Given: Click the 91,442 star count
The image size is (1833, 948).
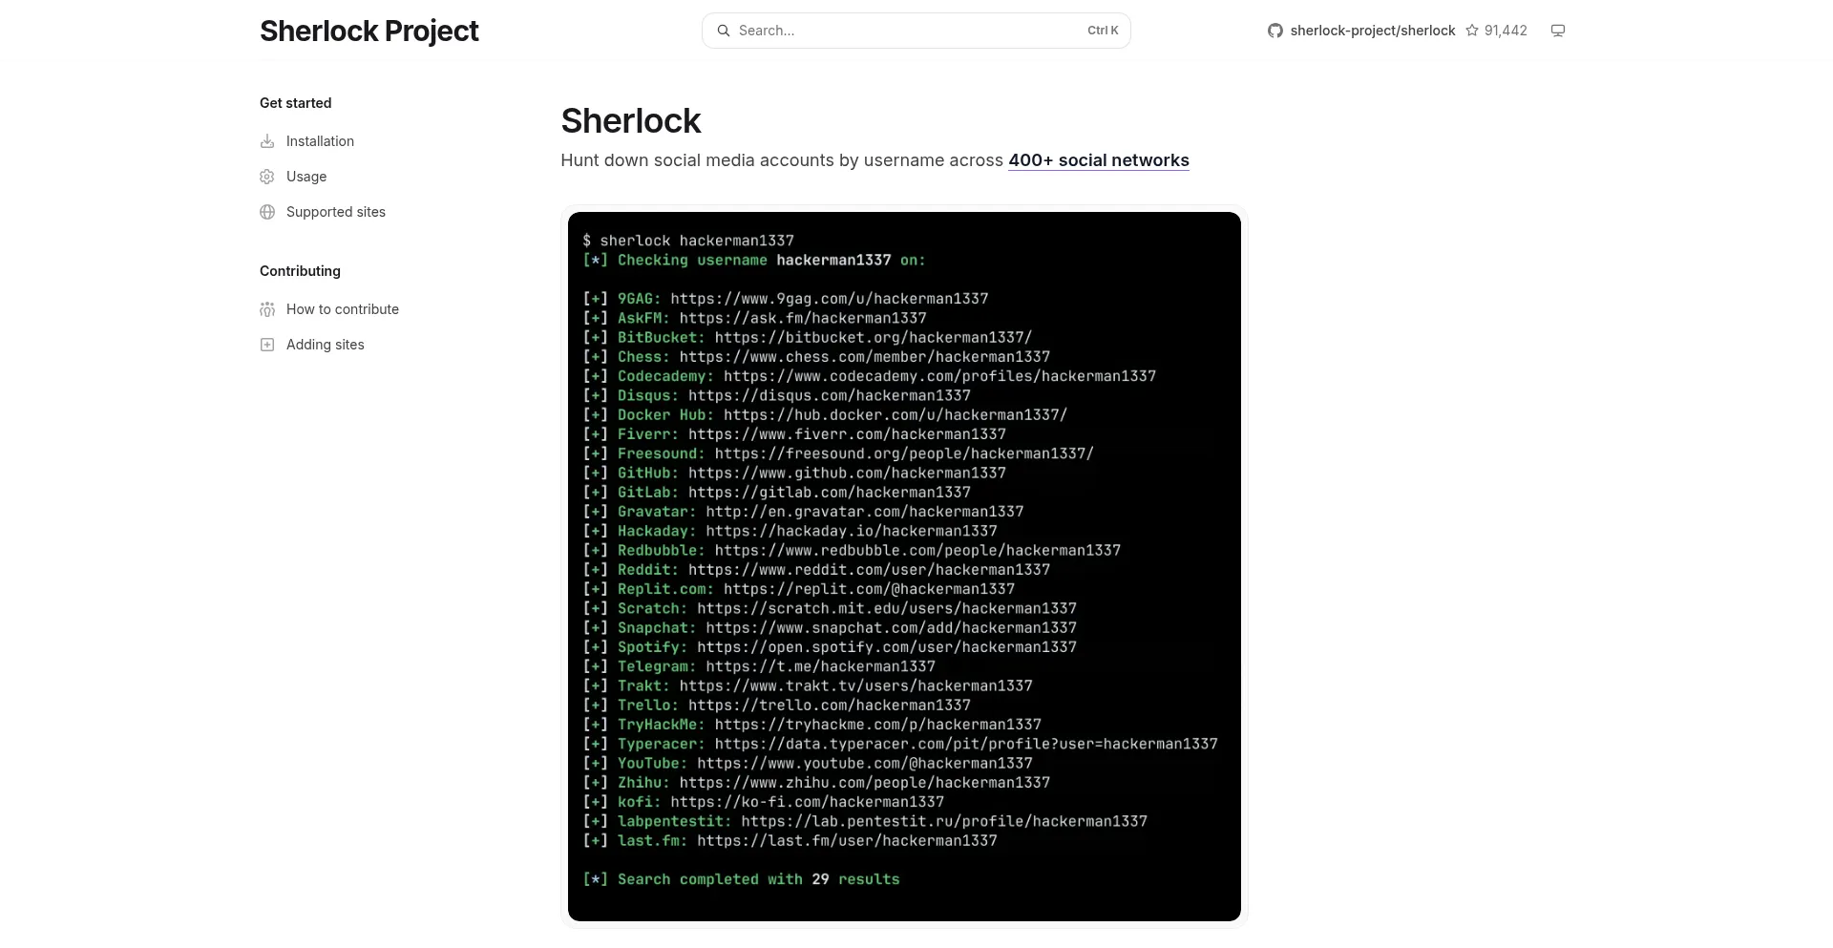Looking at the screenshot, I should (x=1506, y=31).
